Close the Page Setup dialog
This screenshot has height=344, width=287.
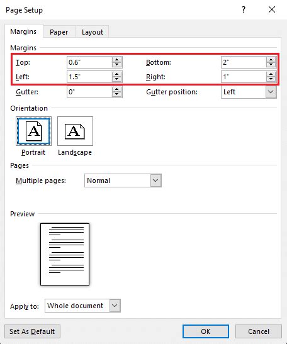[x=272, y=9]
